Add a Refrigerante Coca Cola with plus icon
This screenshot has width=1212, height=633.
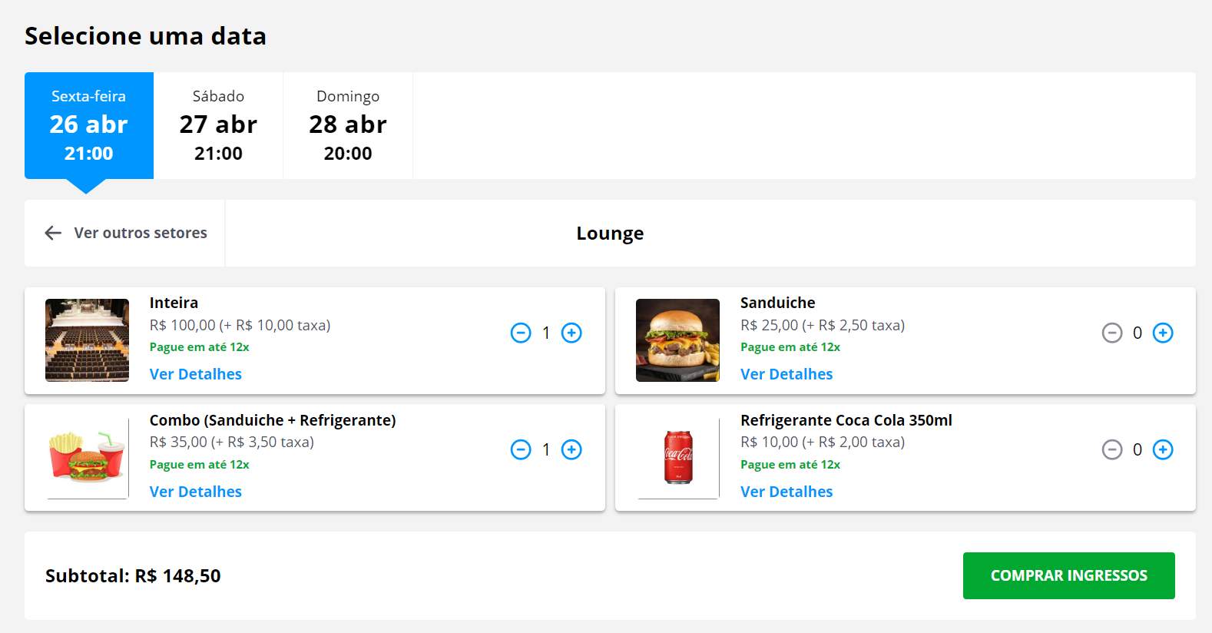click(1163, 449)
